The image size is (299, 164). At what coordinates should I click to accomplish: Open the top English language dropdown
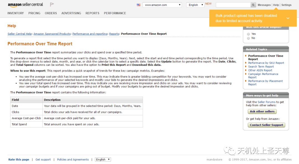coord(195,5)
